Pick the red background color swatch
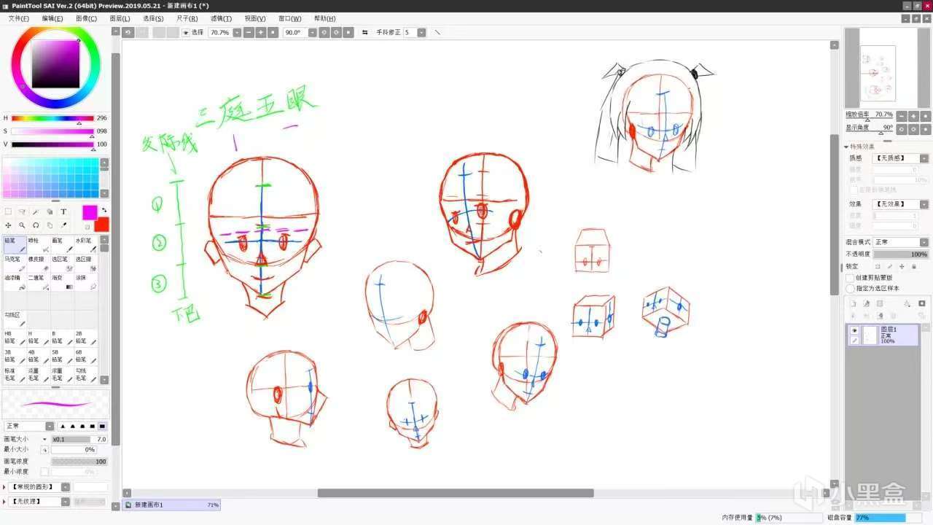933x525 pixels. coord(101,224)
